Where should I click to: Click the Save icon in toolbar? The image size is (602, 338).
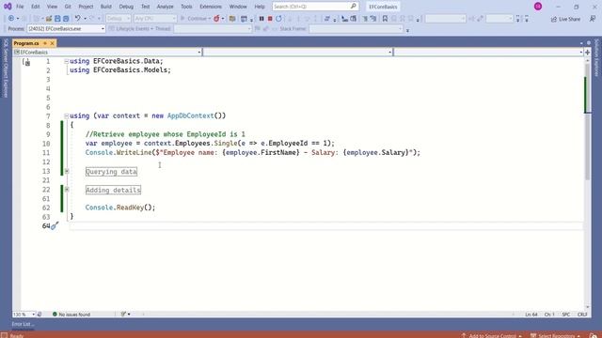pyautogui.click(x=57, y=19)
